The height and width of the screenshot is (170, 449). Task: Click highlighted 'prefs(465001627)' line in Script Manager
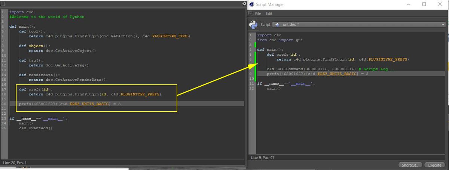point(318,74)
